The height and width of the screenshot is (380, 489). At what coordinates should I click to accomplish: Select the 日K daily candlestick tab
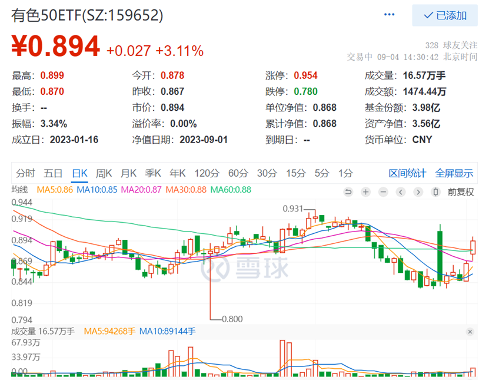(79, 173)
